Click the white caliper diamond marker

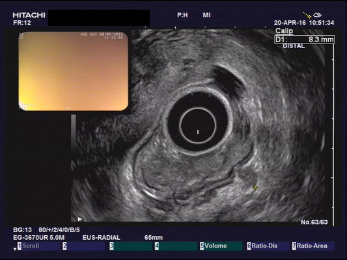pyautogui.click(x=240, y=168)
